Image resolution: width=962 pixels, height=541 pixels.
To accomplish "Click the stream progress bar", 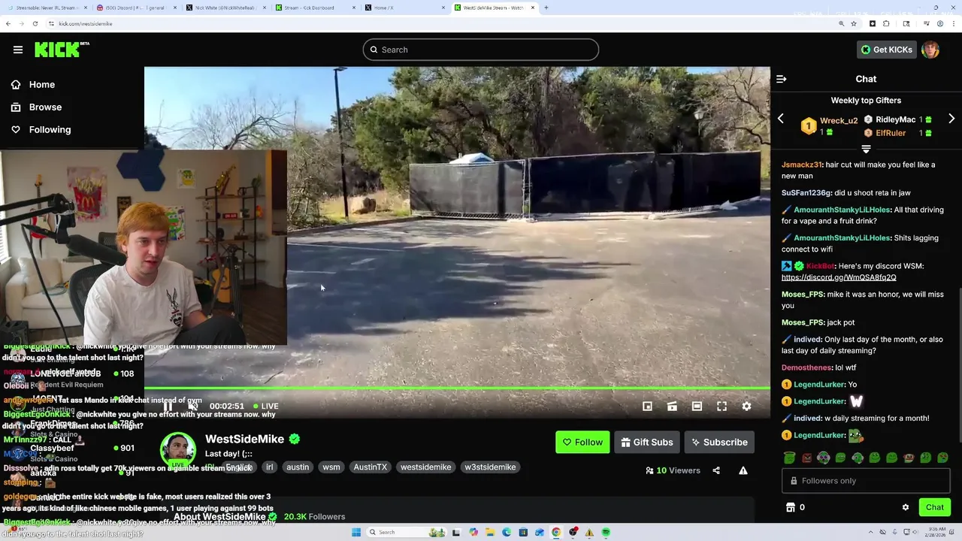I will click(x=457, y=388).
